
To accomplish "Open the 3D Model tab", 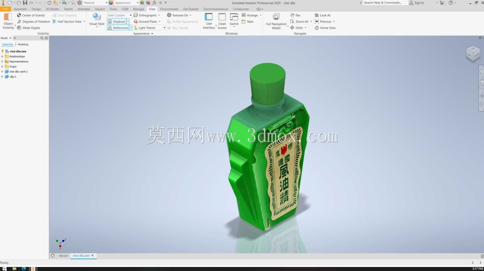I will point(52,9).
